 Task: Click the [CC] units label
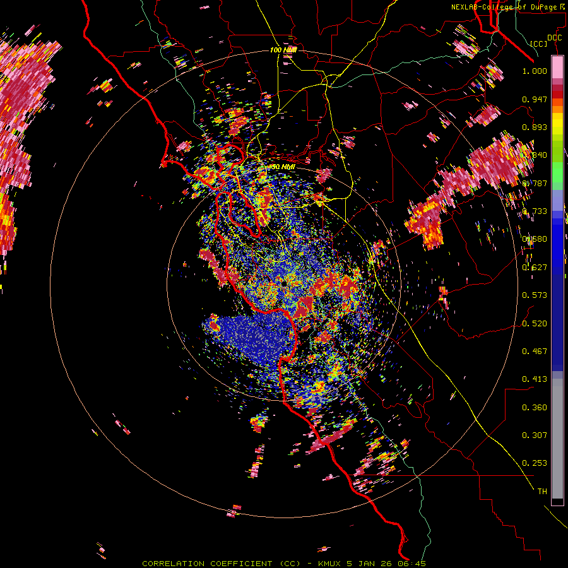539,44
